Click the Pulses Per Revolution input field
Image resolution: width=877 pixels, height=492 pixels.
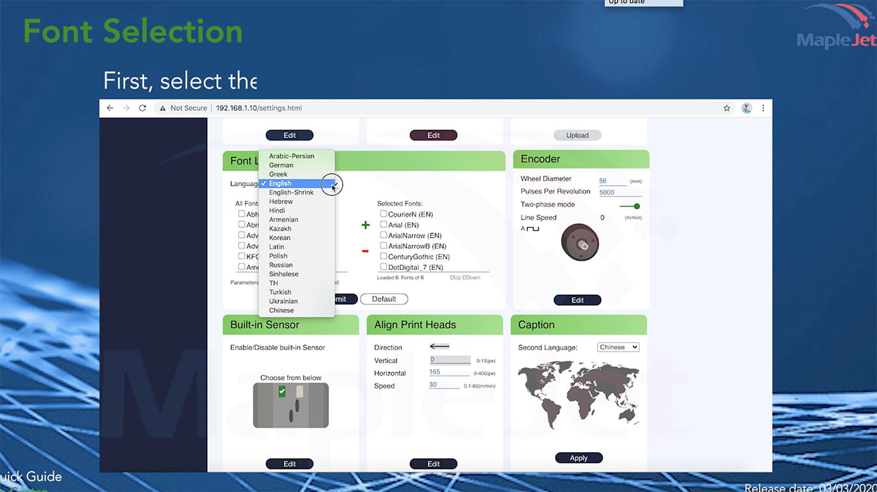coord(619,192)
